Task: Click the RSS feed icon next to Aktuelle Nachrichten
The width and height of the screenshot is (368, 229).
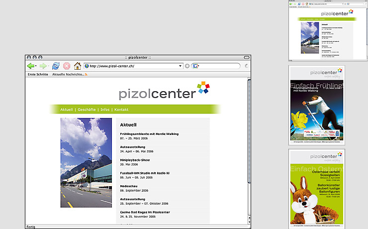Action: pyautogui.click(x=86, y=75)
